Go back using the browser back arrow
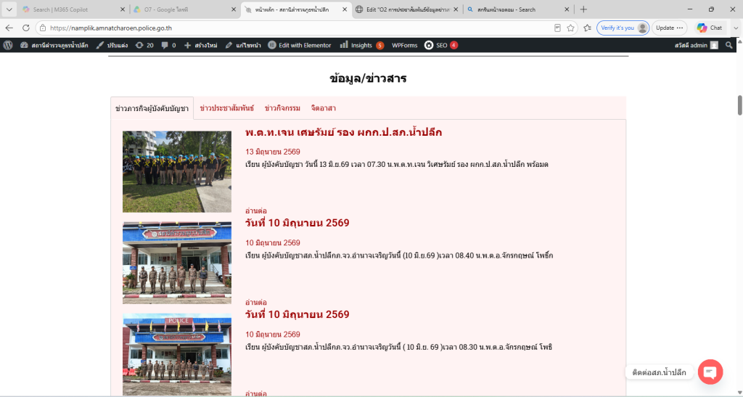This screenshot has width=743, height=397. [9, 28]
